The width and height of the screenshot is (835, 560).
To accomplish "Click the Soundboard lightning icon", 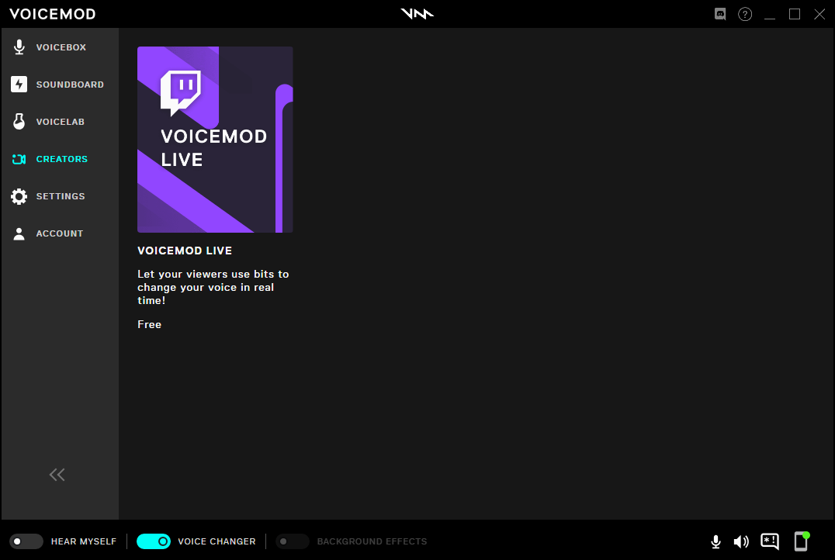I will [x=19, y=84].
